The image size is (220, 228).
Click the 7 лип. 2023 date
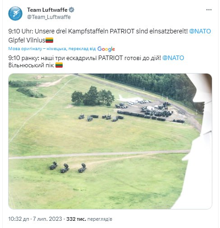coord(47,219)
